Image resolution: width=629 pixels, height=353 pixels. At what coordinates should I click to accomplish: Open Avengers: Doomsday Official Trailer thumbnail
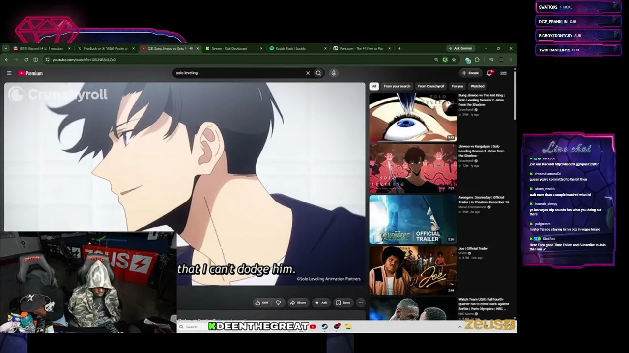pyautogui.click(x=413, y=219)
